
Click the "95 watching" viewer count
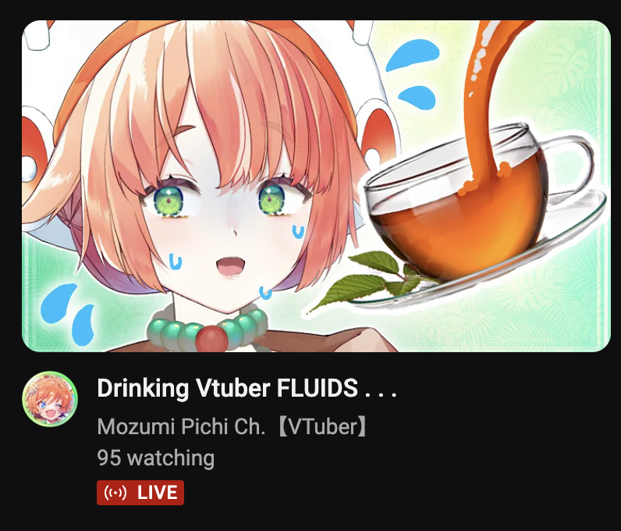pyautogui.click(x=156, y=458)
